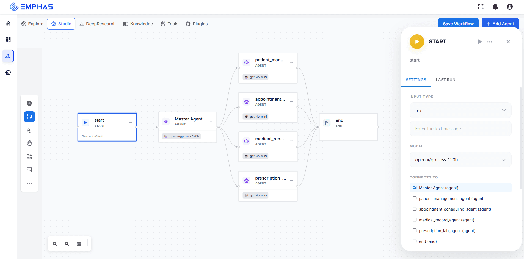Open notifications bell
This screenshot has width=524, height=259.
(495, 7)
